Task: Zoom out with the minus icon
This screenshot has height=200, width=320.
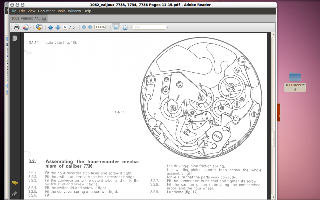Action: 84,27
